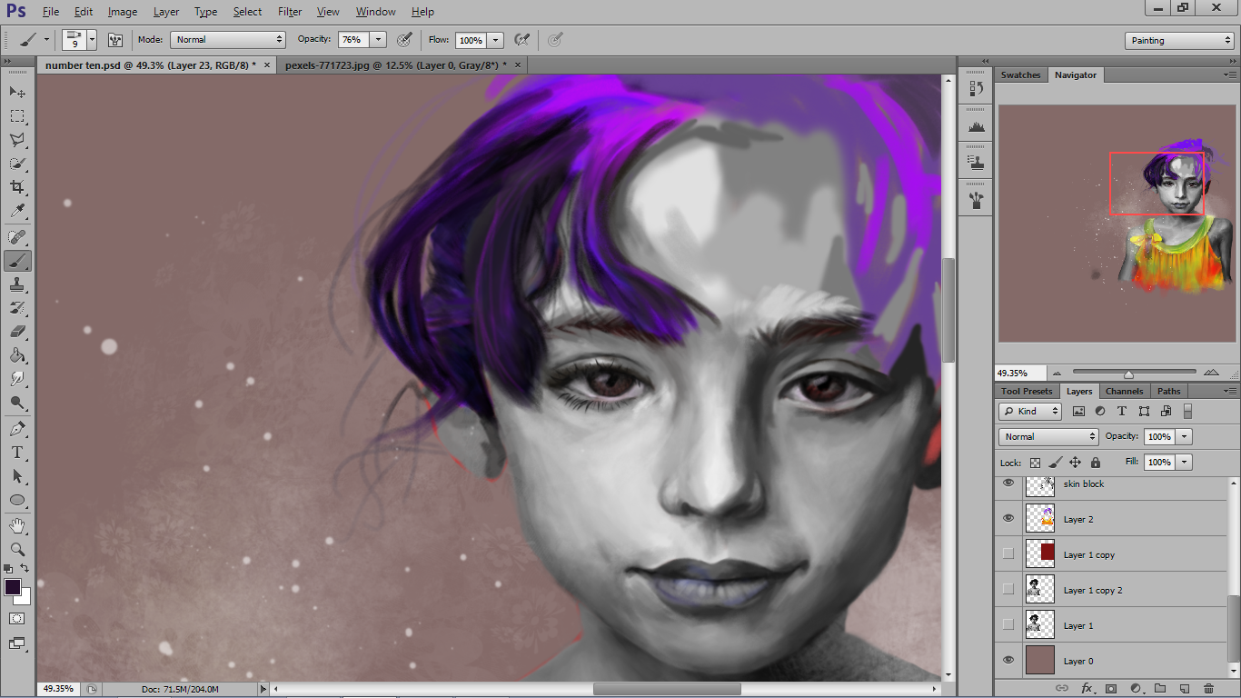
Task: Select the Rectangular Marquee tool
Action: pos(17,116)
